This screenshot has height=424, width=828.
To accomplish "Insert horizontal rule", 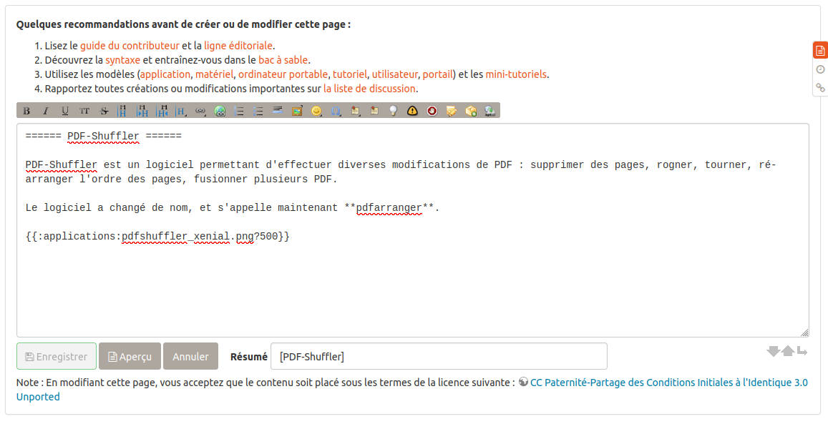I will (x=278, y=111).
